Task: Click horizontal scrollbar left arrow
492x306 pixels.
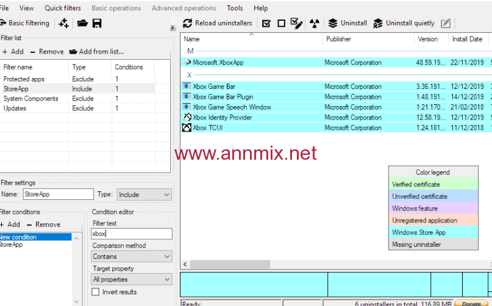Action: tap(185, 265)
